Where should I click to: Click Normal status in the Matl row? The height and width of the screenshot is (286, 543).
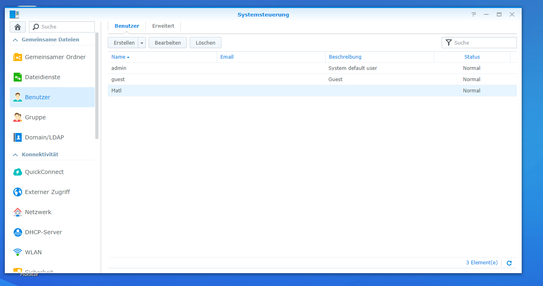471,91
